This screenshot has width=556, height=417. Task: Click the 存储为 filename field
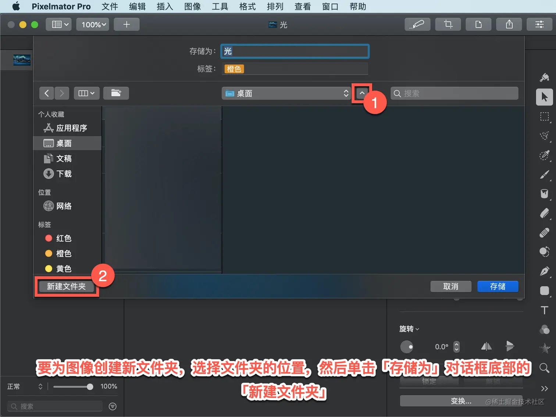click(295, 51)
